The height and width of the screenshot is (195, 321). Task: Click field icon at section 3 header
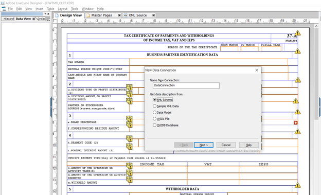click(x=129, y=119)
